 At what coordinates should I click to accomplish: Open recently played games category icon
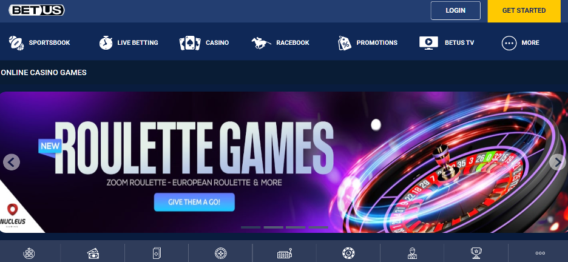(x=29, y=253)
